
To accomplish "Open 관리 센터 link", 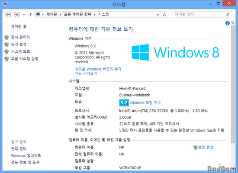I will [19, 149].
